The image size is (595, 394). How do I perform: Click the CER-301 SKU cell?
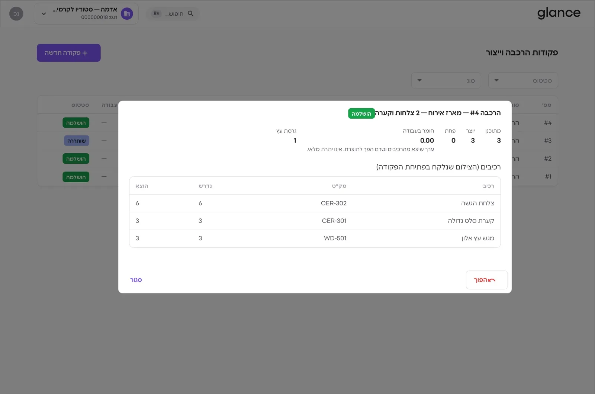(334, 221)
